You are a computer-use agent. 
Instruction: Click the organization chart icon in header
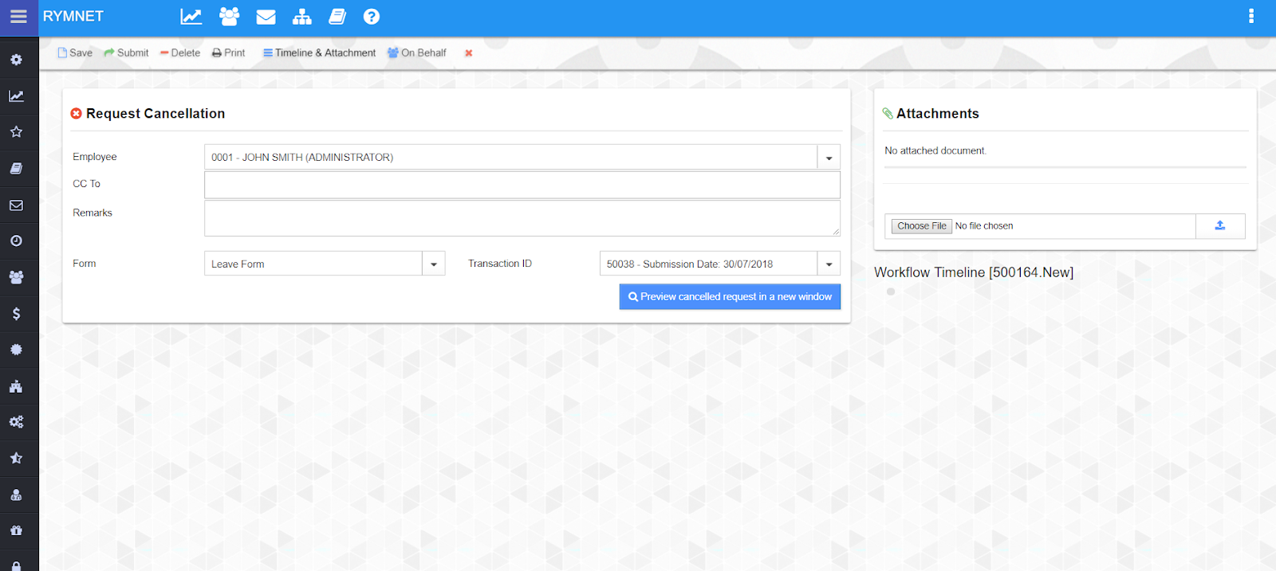tap(302, 17)
